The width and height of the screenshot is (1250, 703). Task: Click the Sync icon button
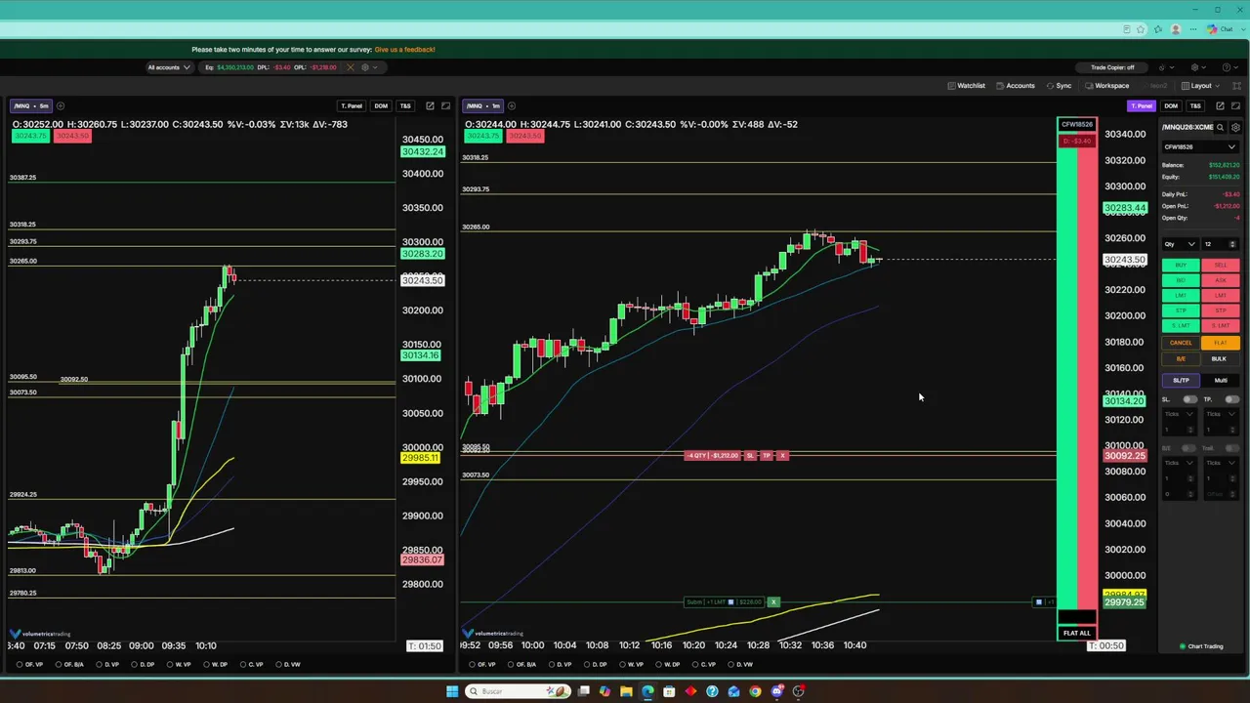pyautogui.click(x=1060, y=86)
